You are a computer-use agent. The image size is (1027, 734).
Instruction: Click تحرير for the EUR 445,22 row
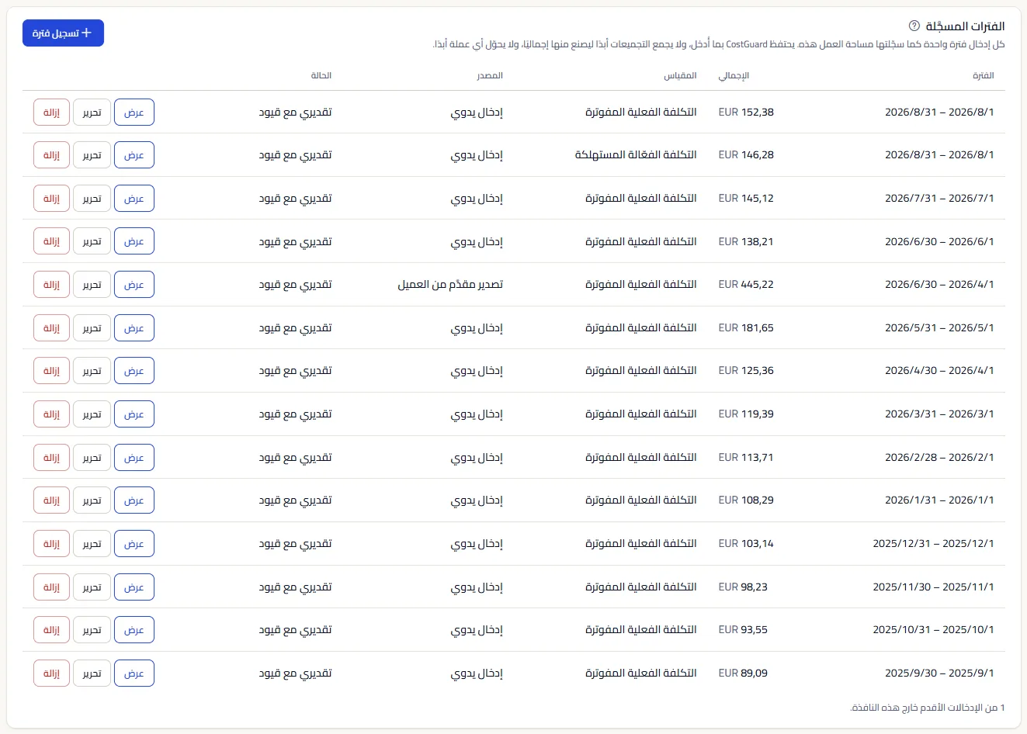92,285
